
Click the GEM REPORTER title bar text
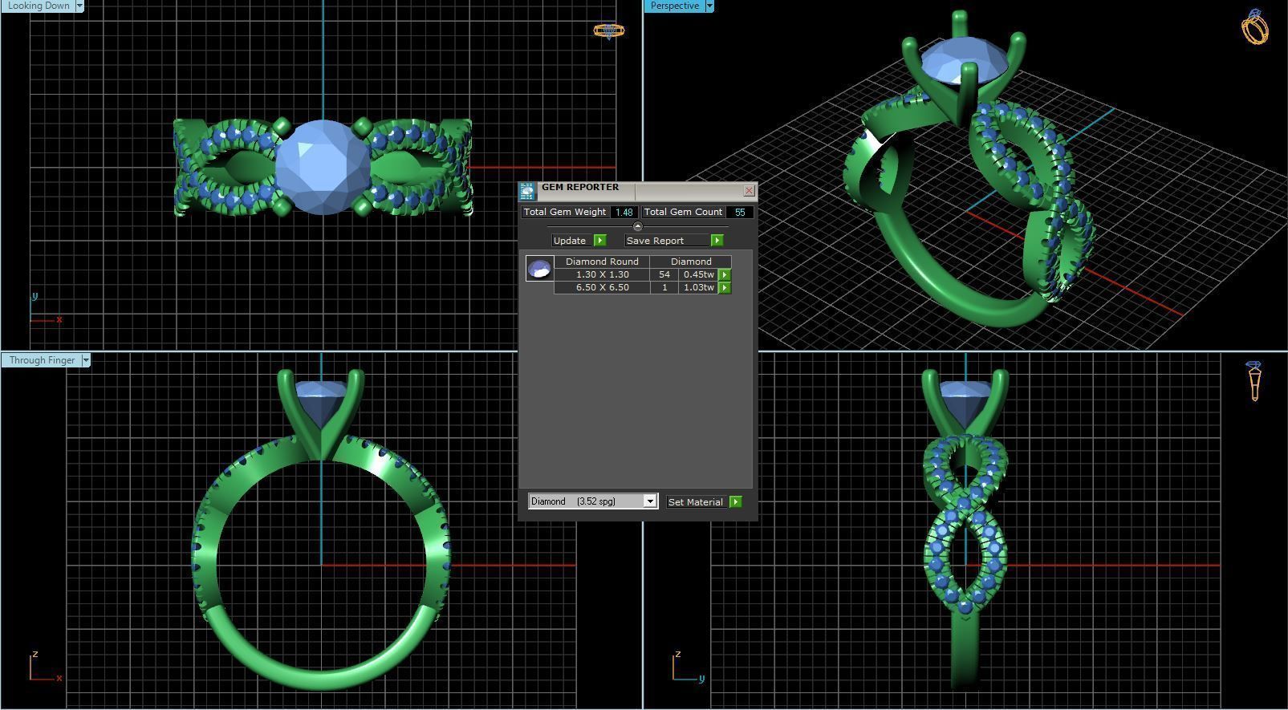point(580,187)
